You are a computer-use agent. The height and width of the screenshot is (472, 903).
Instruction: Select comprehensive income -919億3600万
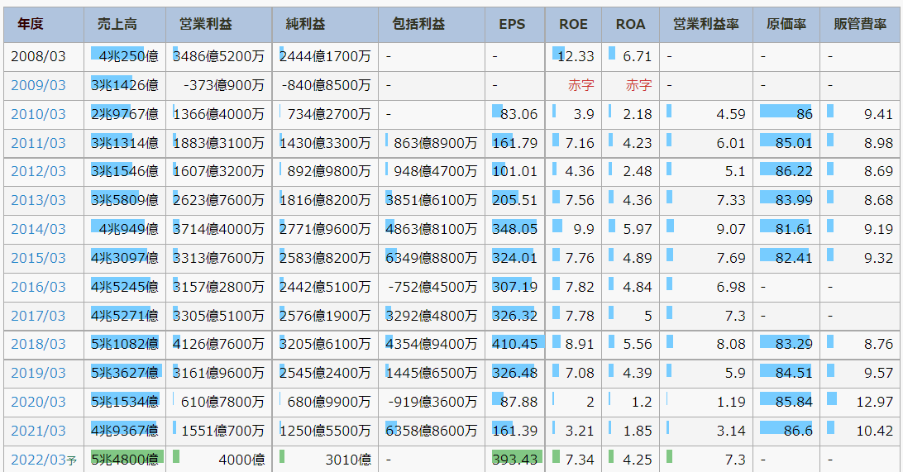(x=432, y=402)
